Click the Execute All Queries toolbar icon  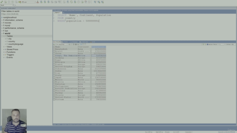click(x=13, y=2)
